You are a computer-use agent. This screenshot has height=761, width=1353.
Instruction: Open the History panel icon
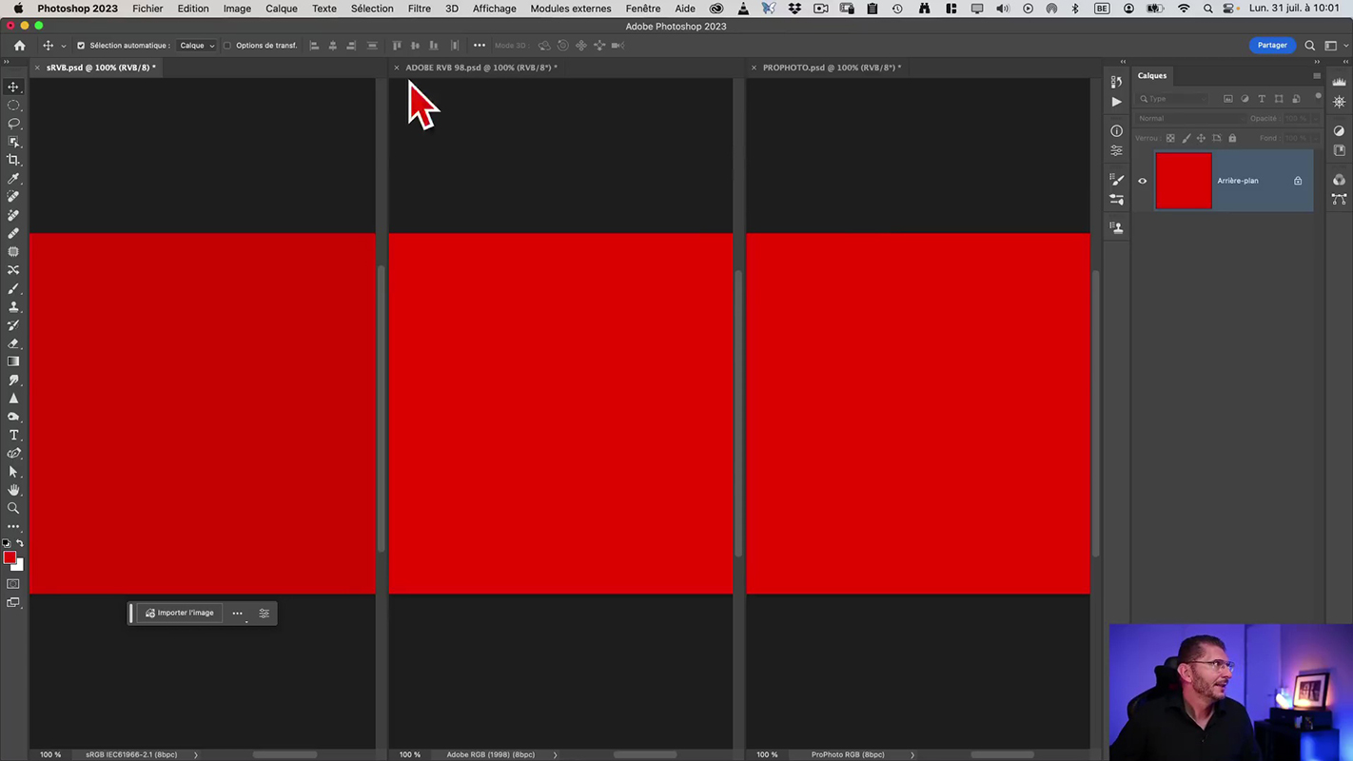[x=1116, y=82]
